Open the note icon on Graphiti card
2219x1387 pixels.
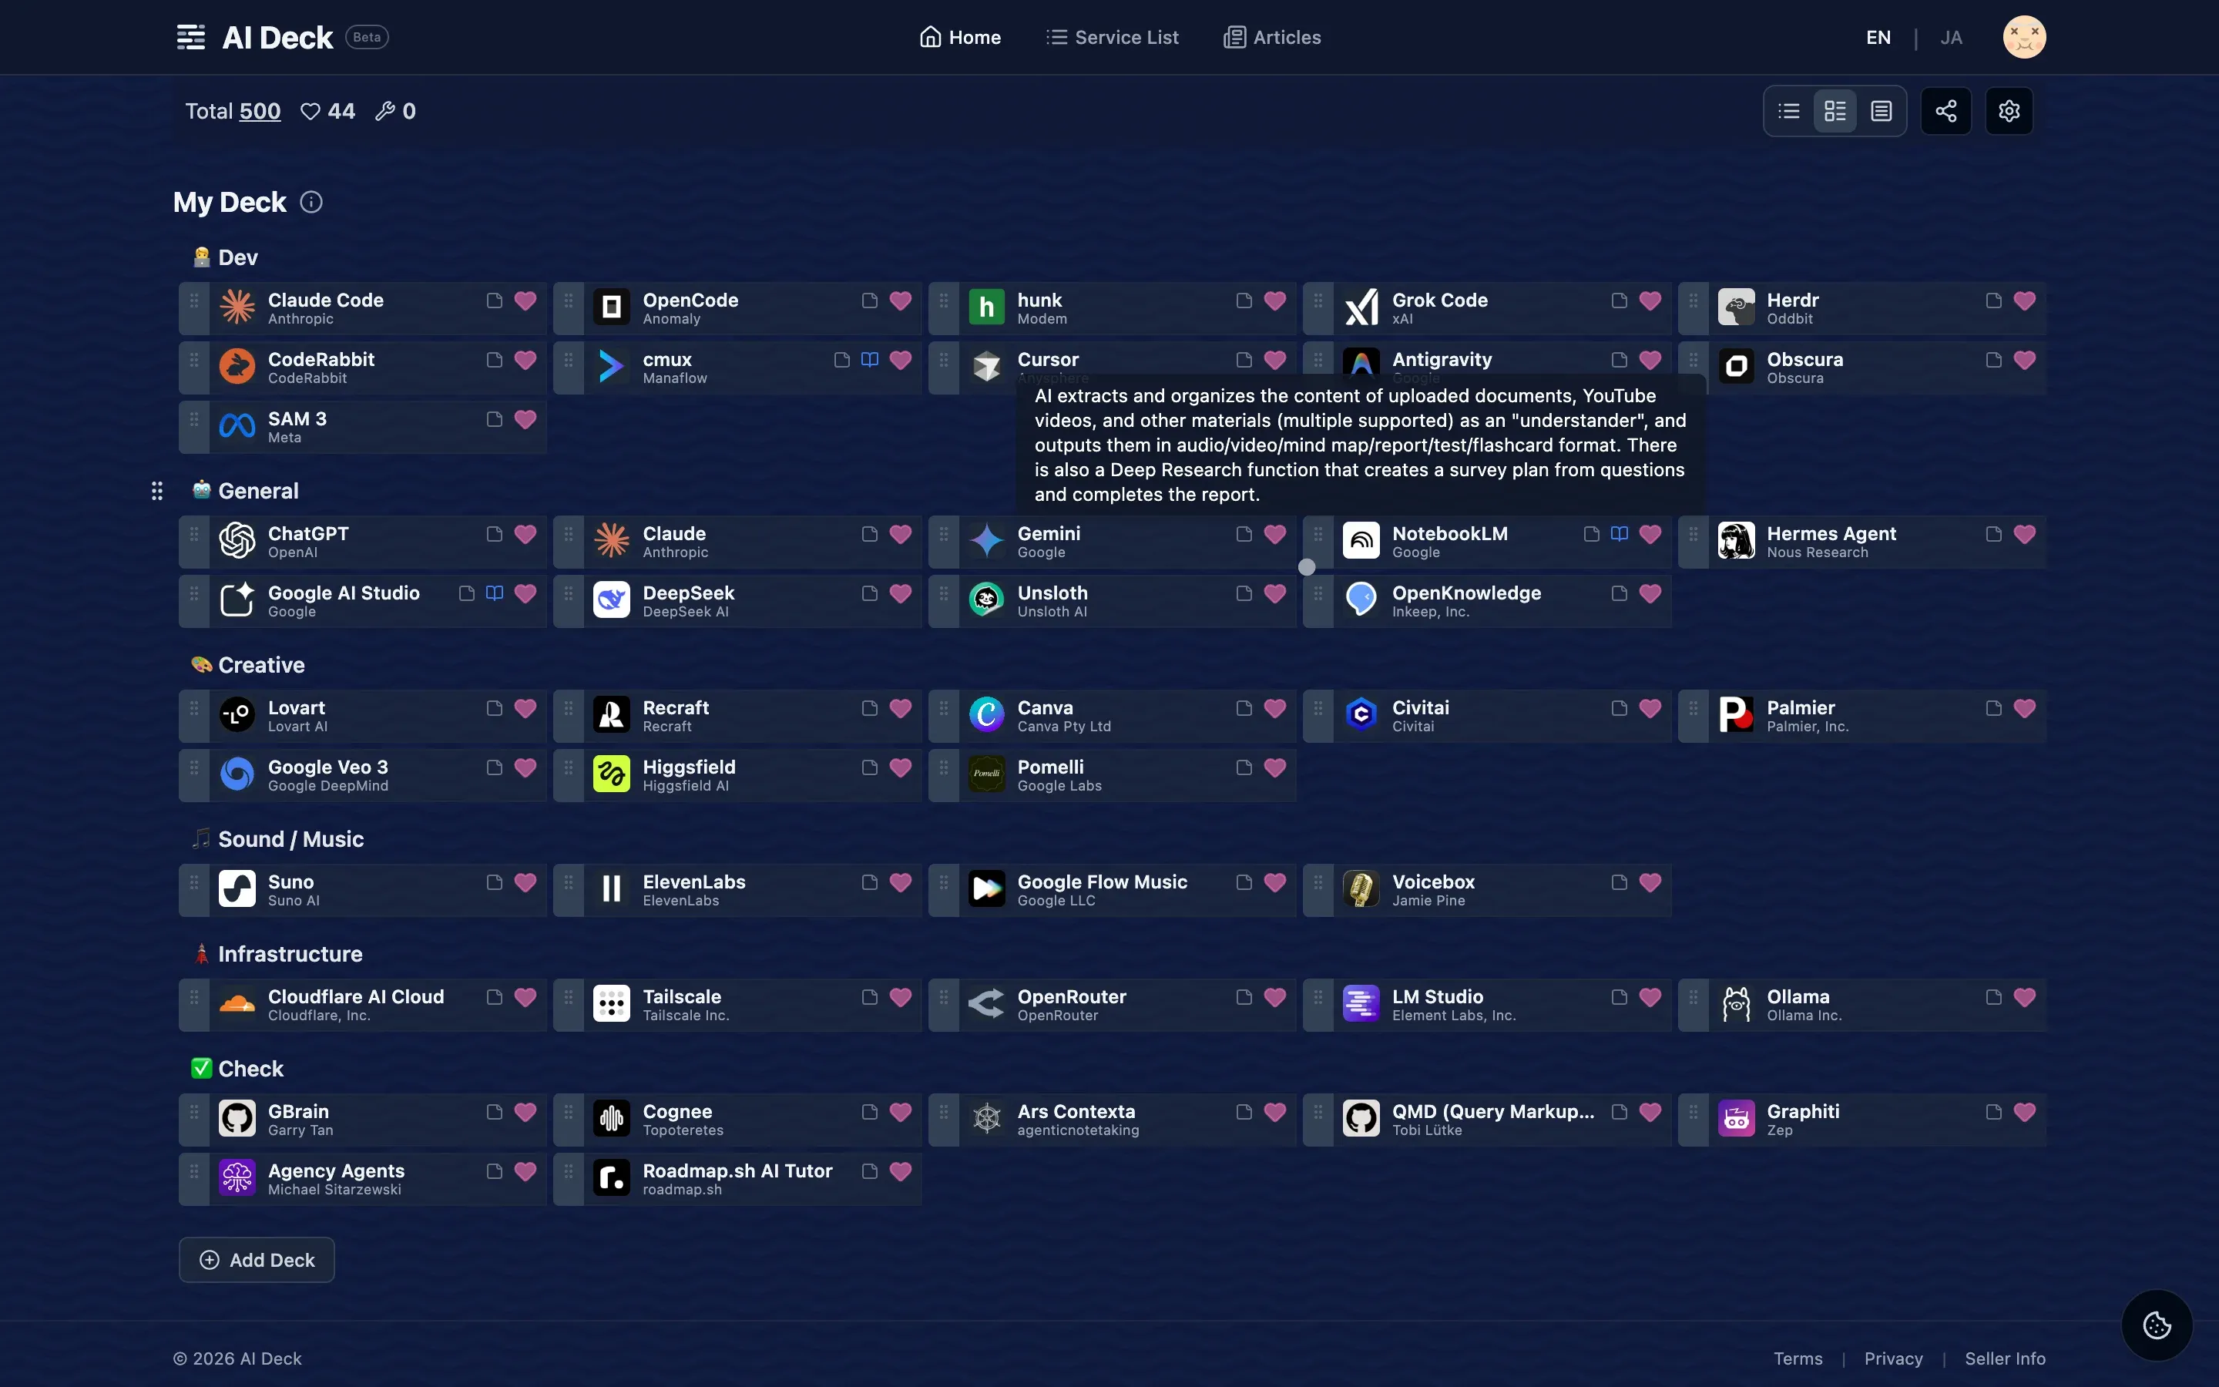coord(1993,1112)
